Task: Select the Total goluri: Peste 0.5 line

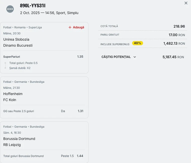Action: point(23,63)
